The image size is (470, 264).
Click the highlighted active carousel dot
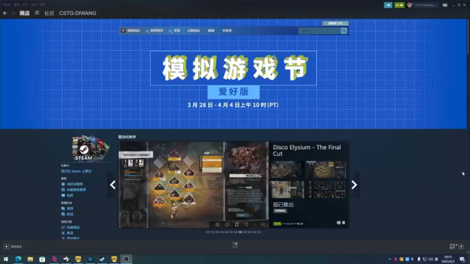coord(240,232)
